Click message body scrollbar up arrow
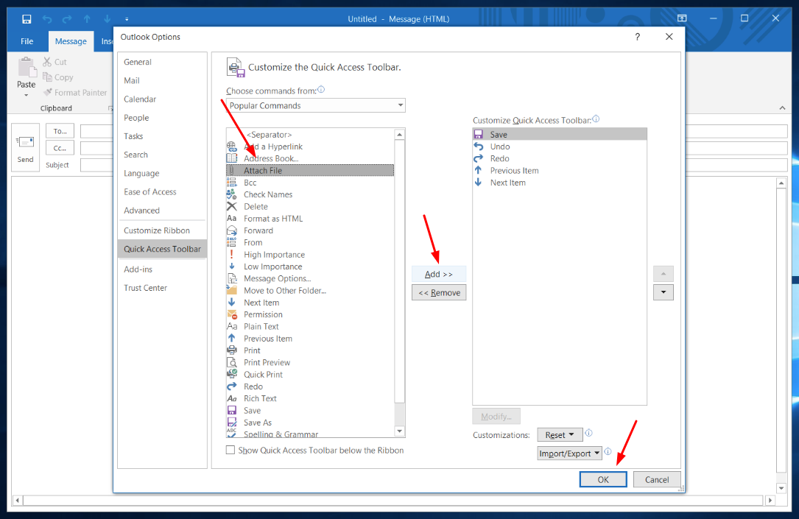This screenshot has width=799, height=519. coord(781,183)
